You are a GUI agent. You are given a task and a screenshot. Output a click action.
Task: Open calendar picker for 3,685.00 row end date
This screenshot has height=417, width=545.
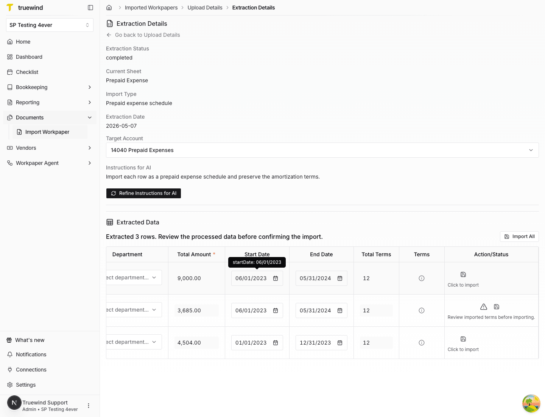[340, 310]
